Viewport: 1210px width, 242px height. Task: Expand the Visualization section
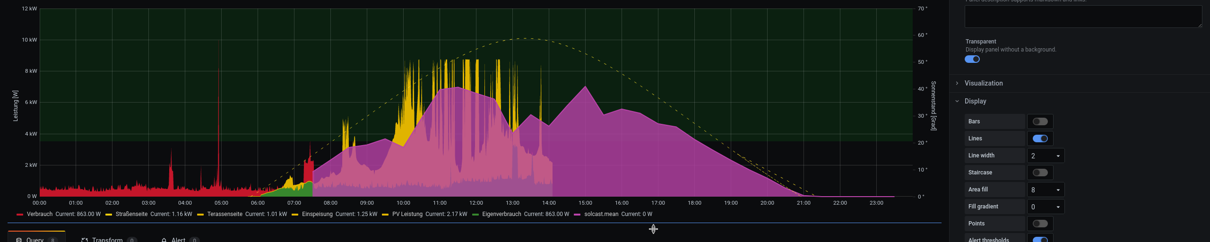[x=983, y=83]
